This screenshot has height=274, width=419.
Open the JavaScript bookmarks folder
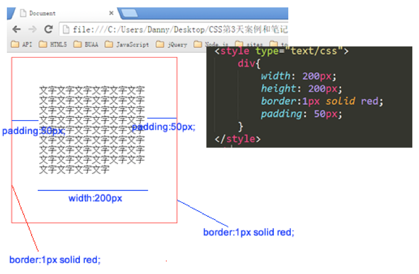coord(127,44)
